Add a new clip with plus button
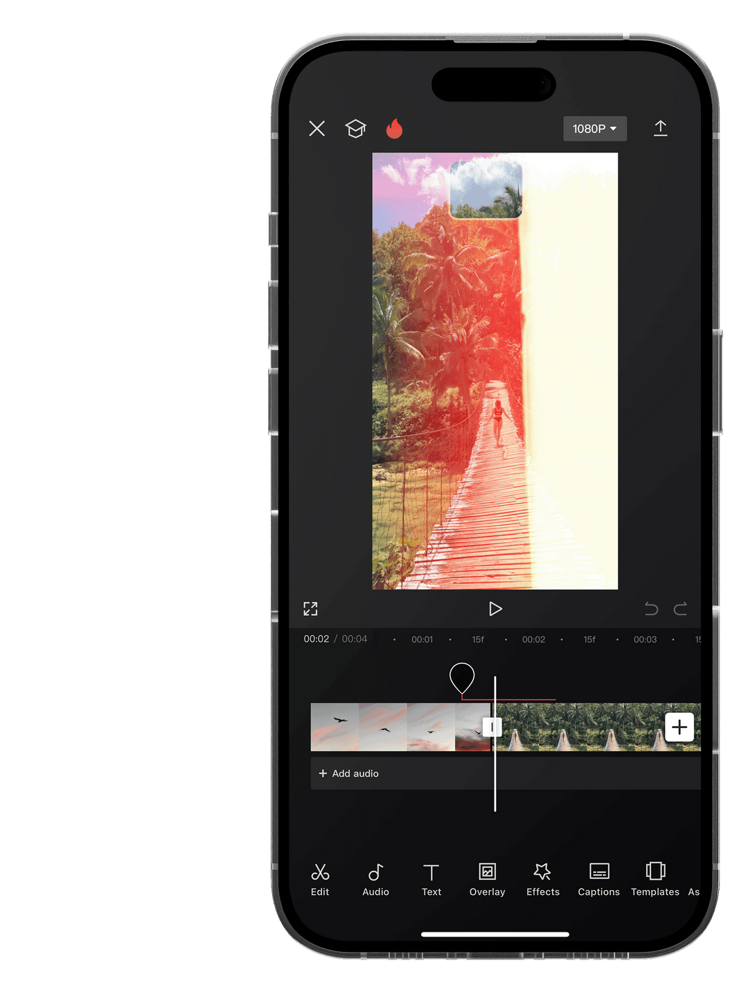748x992 pixels. click(x=679, y=727)
